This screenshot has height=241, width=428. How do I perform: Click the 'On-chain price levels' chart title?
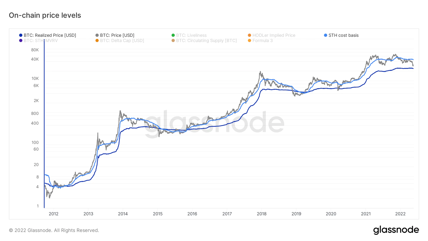click(45, 15)
